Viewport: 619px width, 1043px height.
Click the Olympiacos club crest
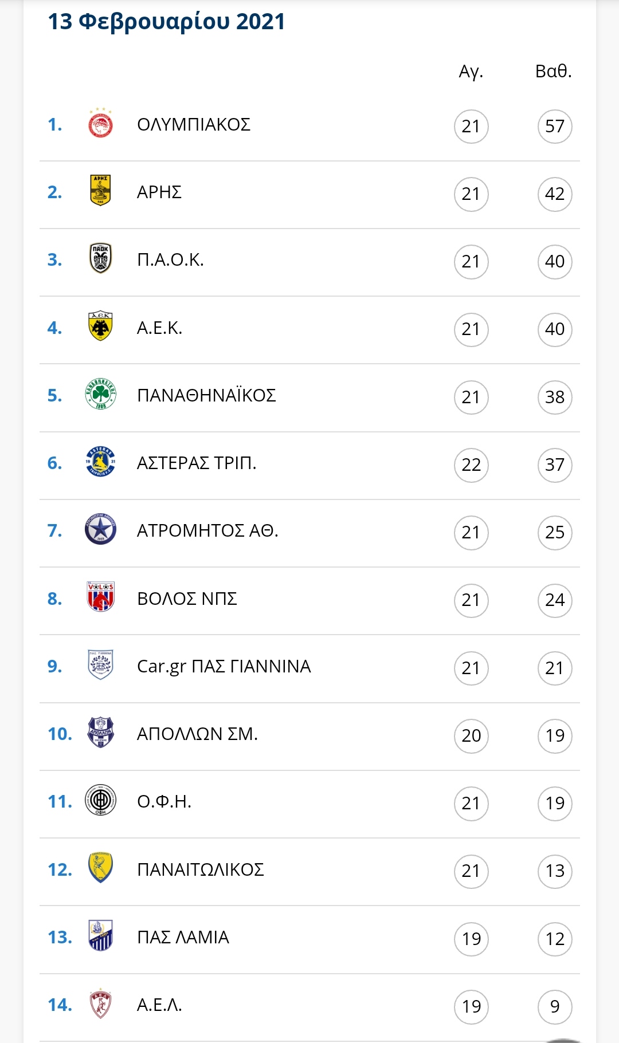100,123
